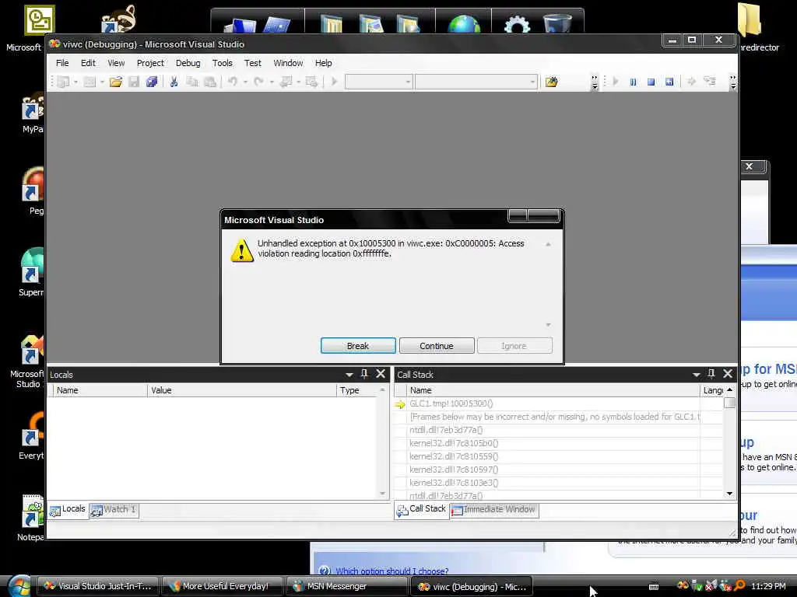Open the Call Stack window position dropdown
The width and height of the screenshot is (797, 597).
click(697, 375)
